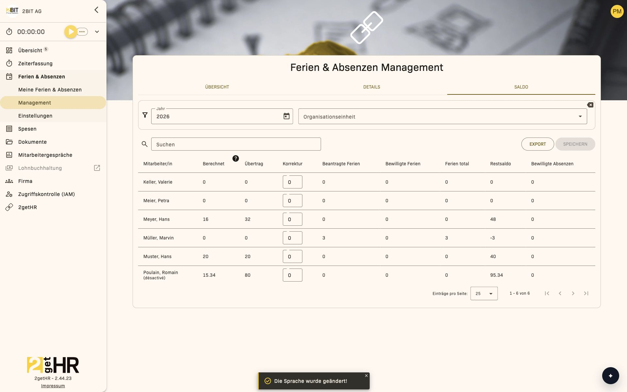This screenshot has height=392, width=627.
Task: Edit Korrektur field for Meyer, Hans
Action: [292, 219]
